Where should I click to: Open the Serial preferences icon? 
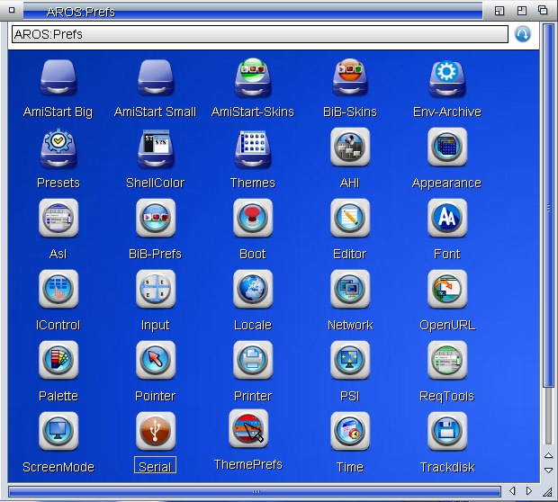(x=155, y=432)
